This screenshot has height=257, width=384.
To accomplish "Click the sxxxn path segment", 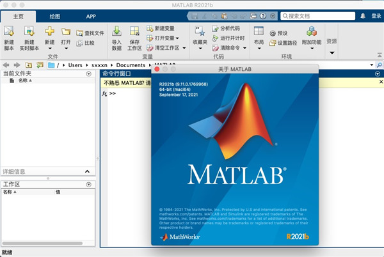I will click(x=99, y=65).
